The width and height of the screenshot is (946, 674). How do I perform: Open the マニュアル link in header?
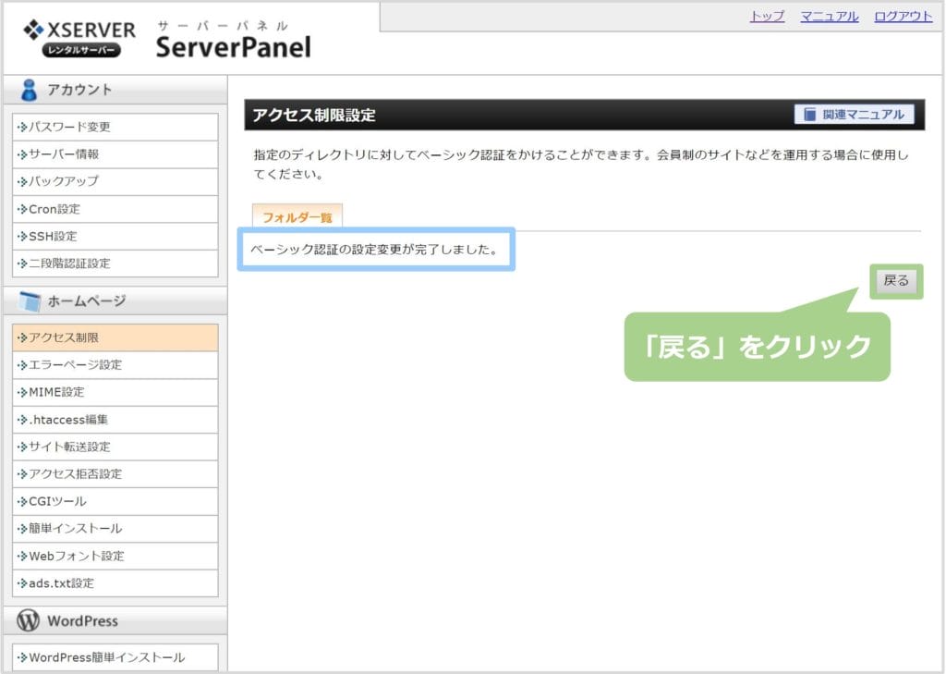tap(829, 17)
